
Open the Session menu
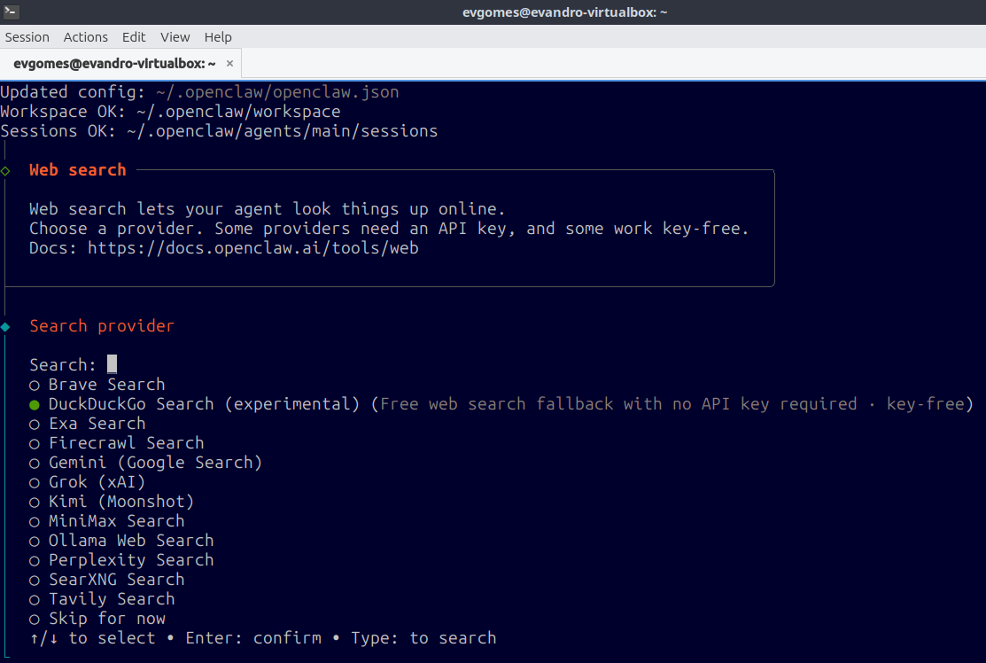(x=27, y=37)
